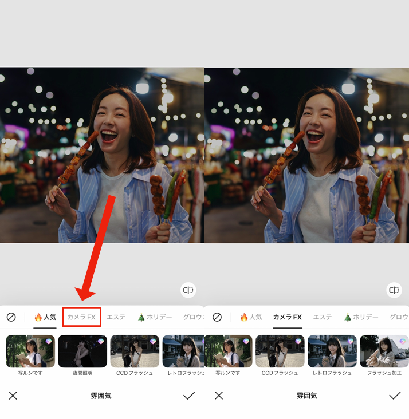Choose the 写ルンです filter on the left screen
This screenshot has height=419, width=409.
[30, 351]
